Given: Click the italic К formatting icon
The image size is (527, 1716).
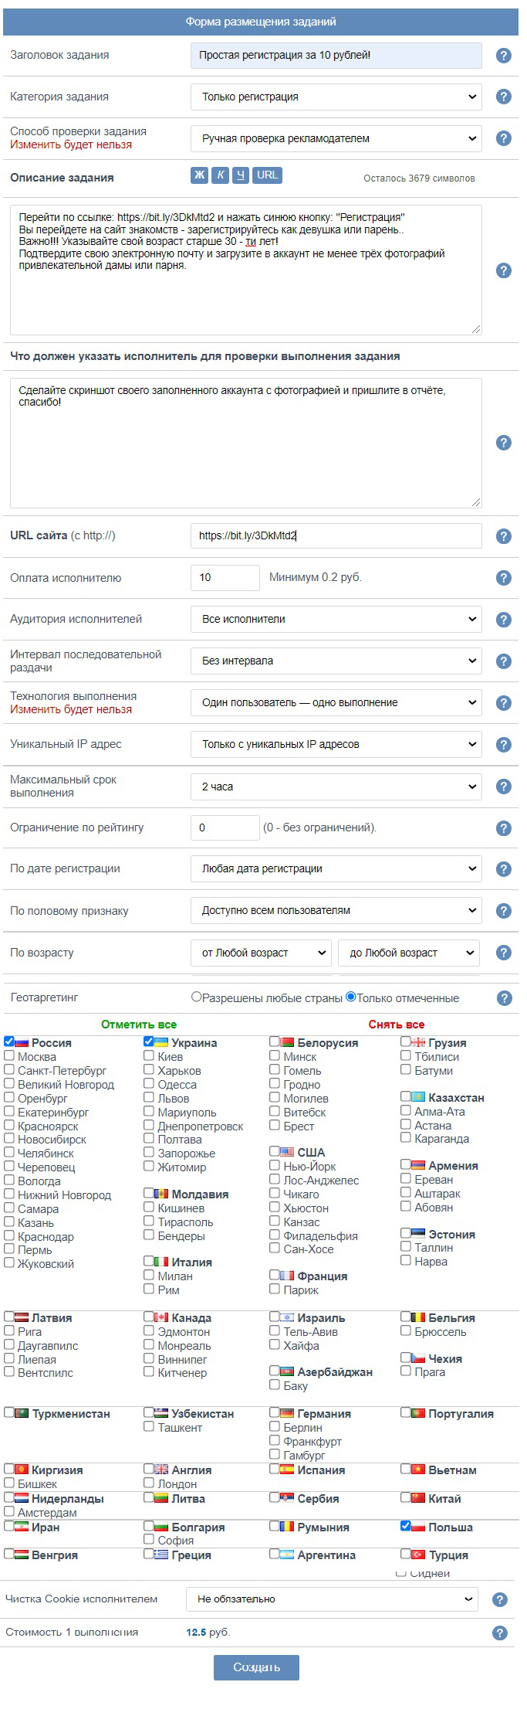Looking at the screenshot, I should coord(220,175).
